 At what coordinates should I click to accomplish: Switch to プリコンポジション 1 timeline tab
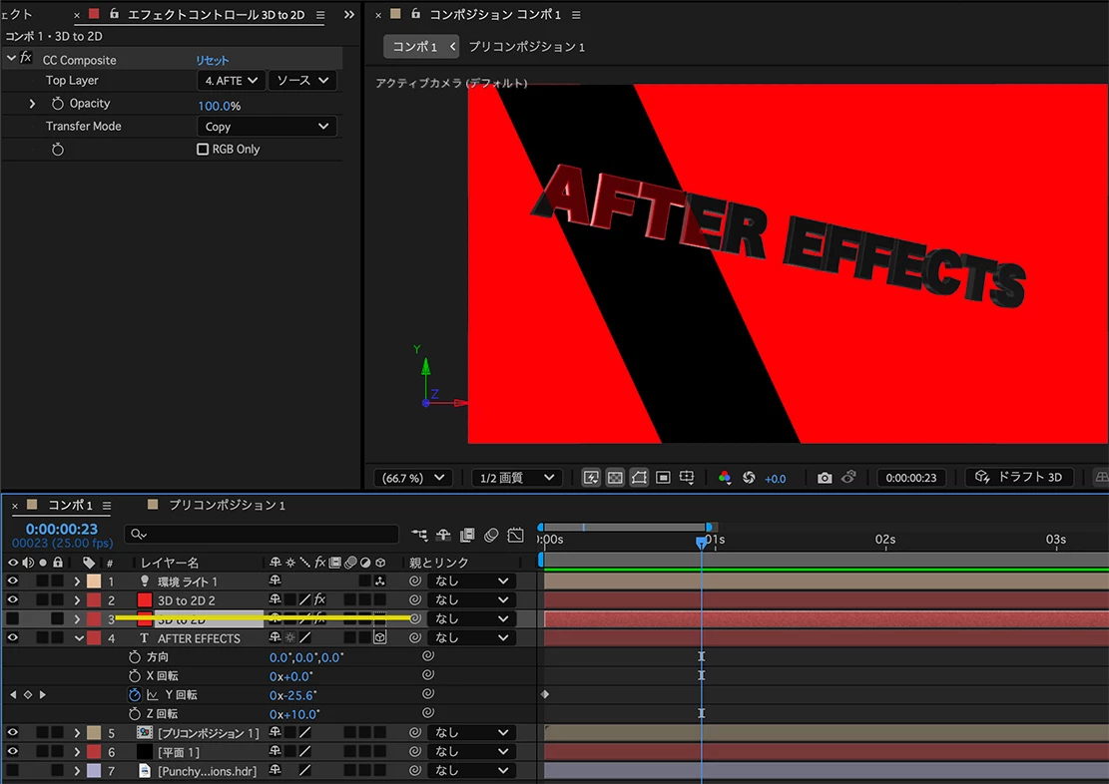point(227,505)
